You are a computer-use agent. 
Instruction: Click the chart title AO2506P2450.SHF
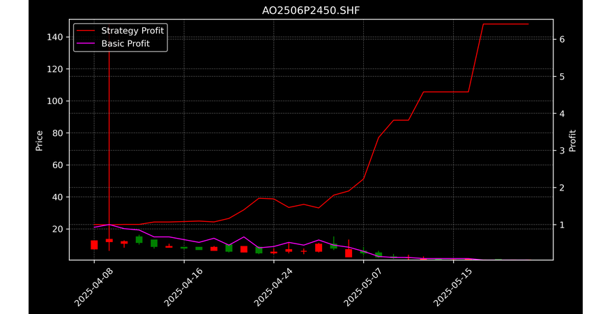pos(311,10)
